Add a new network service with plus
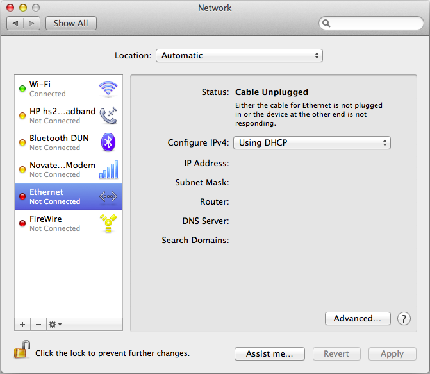This screenshot has width=430, height=374. click(22, 325)
